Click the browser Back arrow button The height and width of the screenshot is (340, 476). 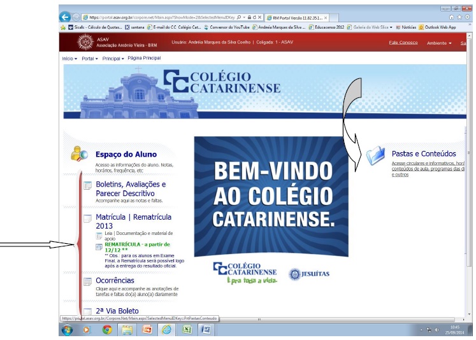64,17
